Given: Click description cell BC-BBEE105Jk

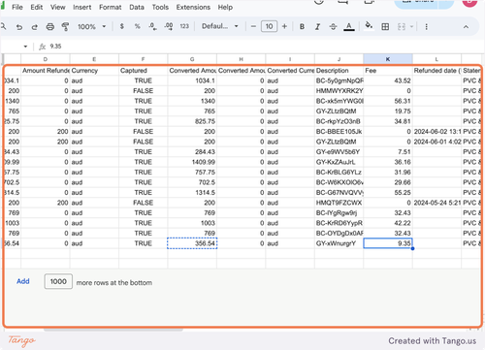Looking at the screenshot, I should [339, 132].
